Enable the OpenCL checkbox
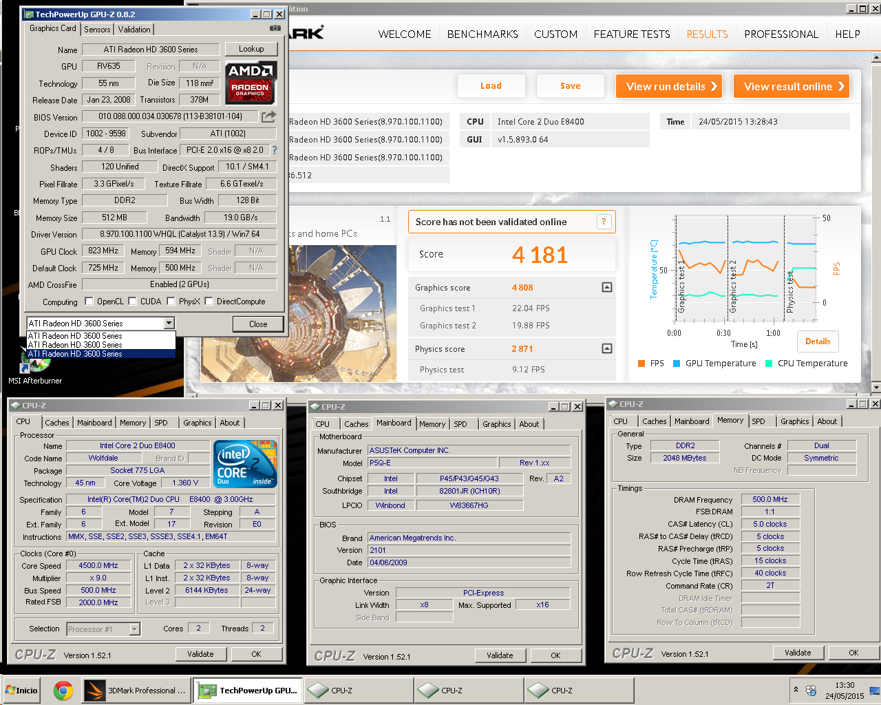Screen dimensions: 881x705 (89, 302)
